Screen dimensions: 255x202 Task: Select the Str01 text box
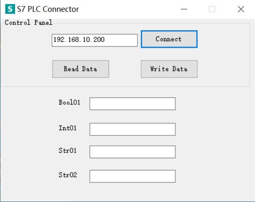[133, 152]
